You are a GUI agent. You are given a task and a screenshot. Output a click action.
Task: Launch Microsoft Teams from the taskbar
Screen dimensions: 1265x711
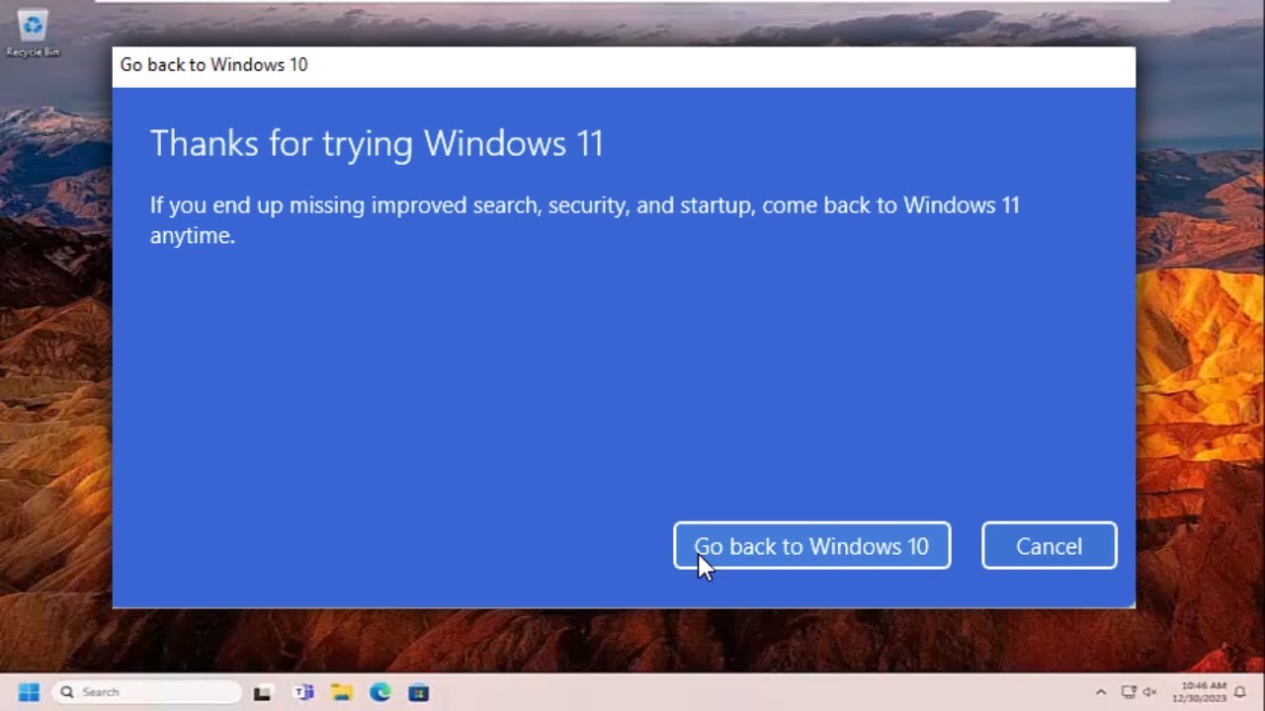tap(302, 693)
